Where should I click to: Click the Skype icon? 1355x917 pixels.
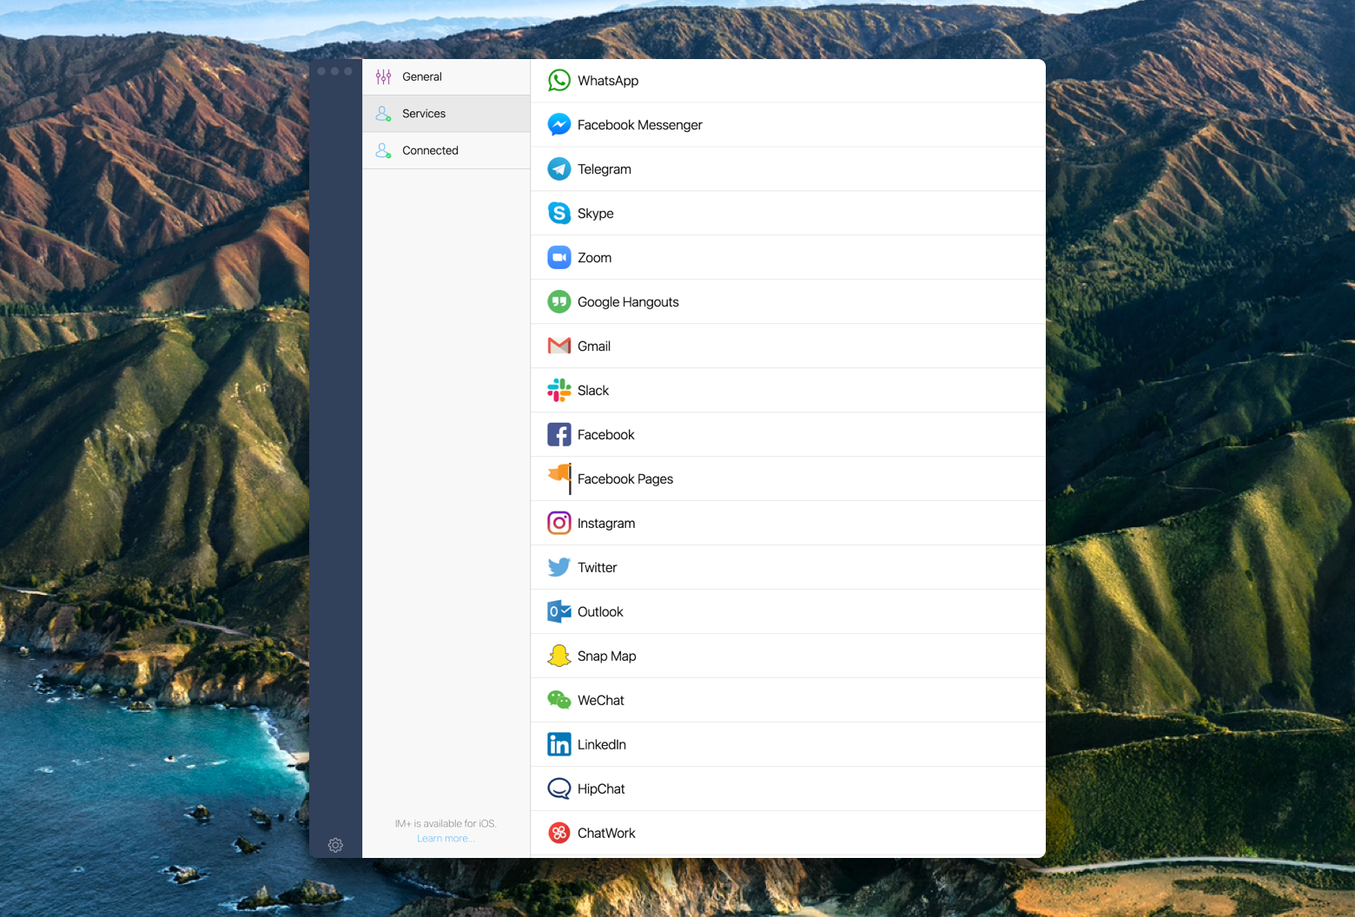pyautogui.click(x=559, y=214)
